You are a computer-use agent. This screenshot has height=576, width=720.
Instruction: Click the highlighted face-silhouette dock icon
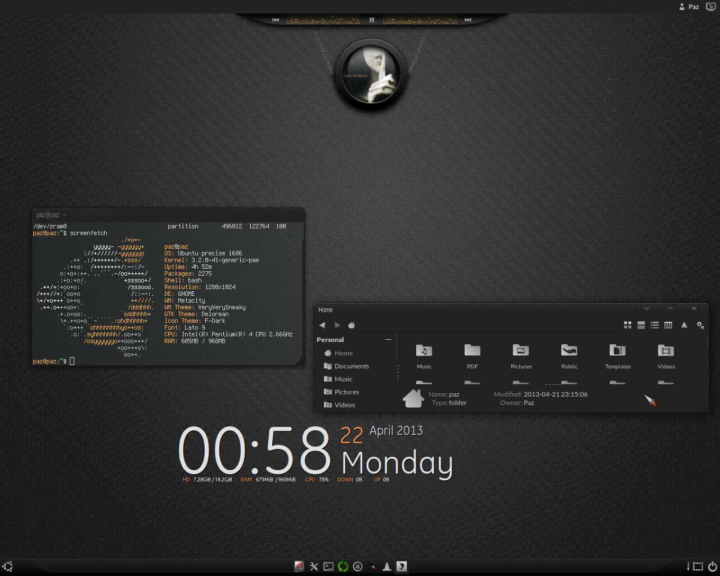(402, 566)
